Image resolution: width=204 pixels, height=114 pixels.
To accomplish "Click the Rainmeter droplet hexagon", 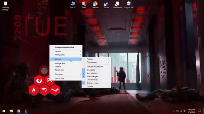I will click(x=34, y=90).
